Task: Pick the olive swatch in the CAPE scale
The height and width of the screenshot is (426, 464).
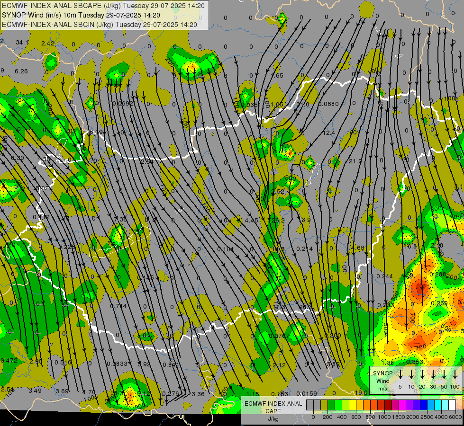Action: click(324, 405)
